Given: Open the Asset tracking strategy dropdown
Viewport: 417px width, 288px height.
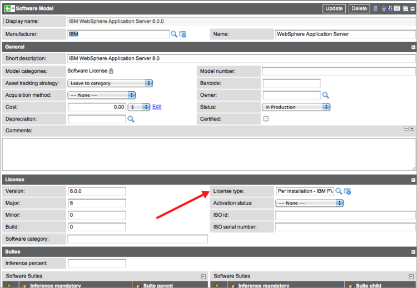Looking at the screenshot, I should (x=110, y=83).
